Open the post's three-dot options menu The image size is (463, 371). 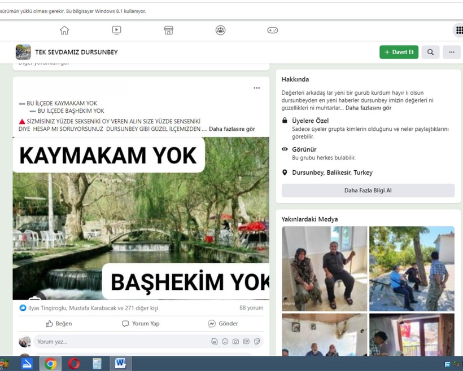coord(256,88)
